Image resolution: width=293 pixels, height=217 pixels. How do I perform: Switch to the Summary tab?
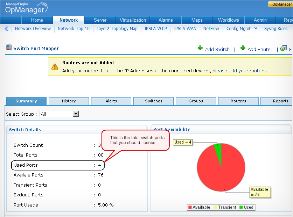(x=26, y=101)
